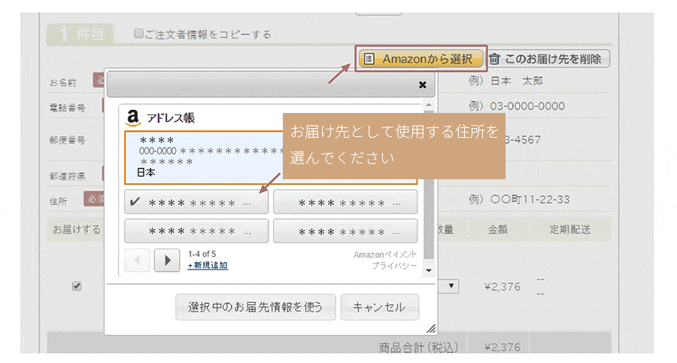Tick the 'ご注文者情報をコピーする' checkbox
Viewport: 677px width, 363px height.
point(138,33)
